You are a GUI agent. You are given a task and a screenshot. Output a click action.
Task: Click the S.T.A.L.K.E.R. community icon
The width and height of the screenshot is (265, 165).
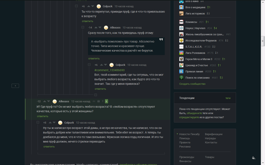click(182, 46)
